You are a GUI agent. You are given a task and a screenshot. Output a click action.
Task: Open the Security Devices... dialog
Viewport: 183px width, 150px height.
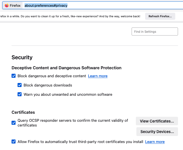click(157, 131)
